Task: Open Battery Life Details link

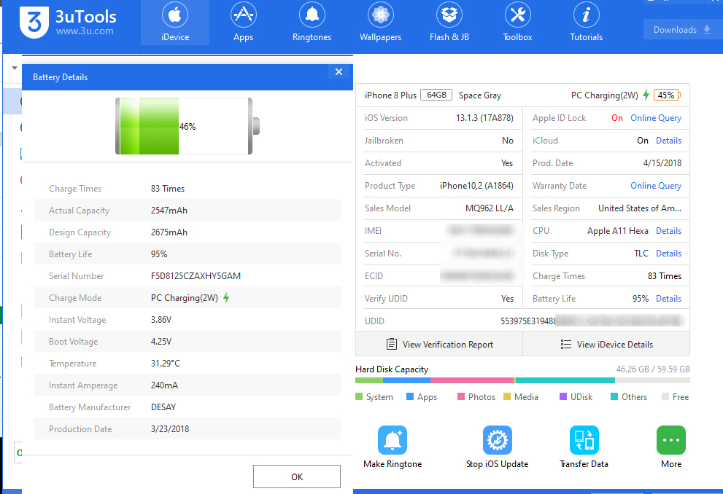Action: (668, 298)
